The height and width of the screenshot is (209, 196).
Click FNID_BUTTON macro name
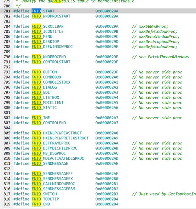[x=44, y=72]
